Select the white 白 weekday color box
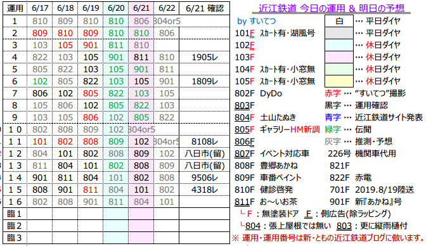The height and width of the screenshot is (246, 431). coord(339,21)
